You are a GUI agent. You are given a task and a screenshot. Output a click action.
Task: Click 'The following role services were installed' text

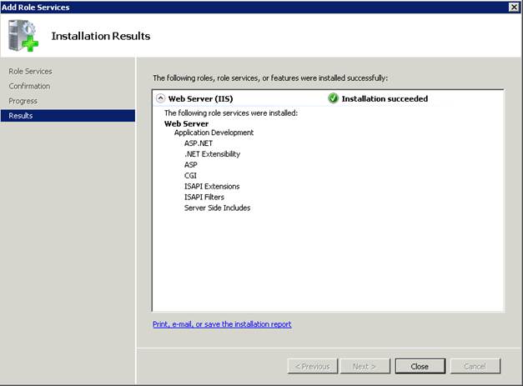pos(231,113)
